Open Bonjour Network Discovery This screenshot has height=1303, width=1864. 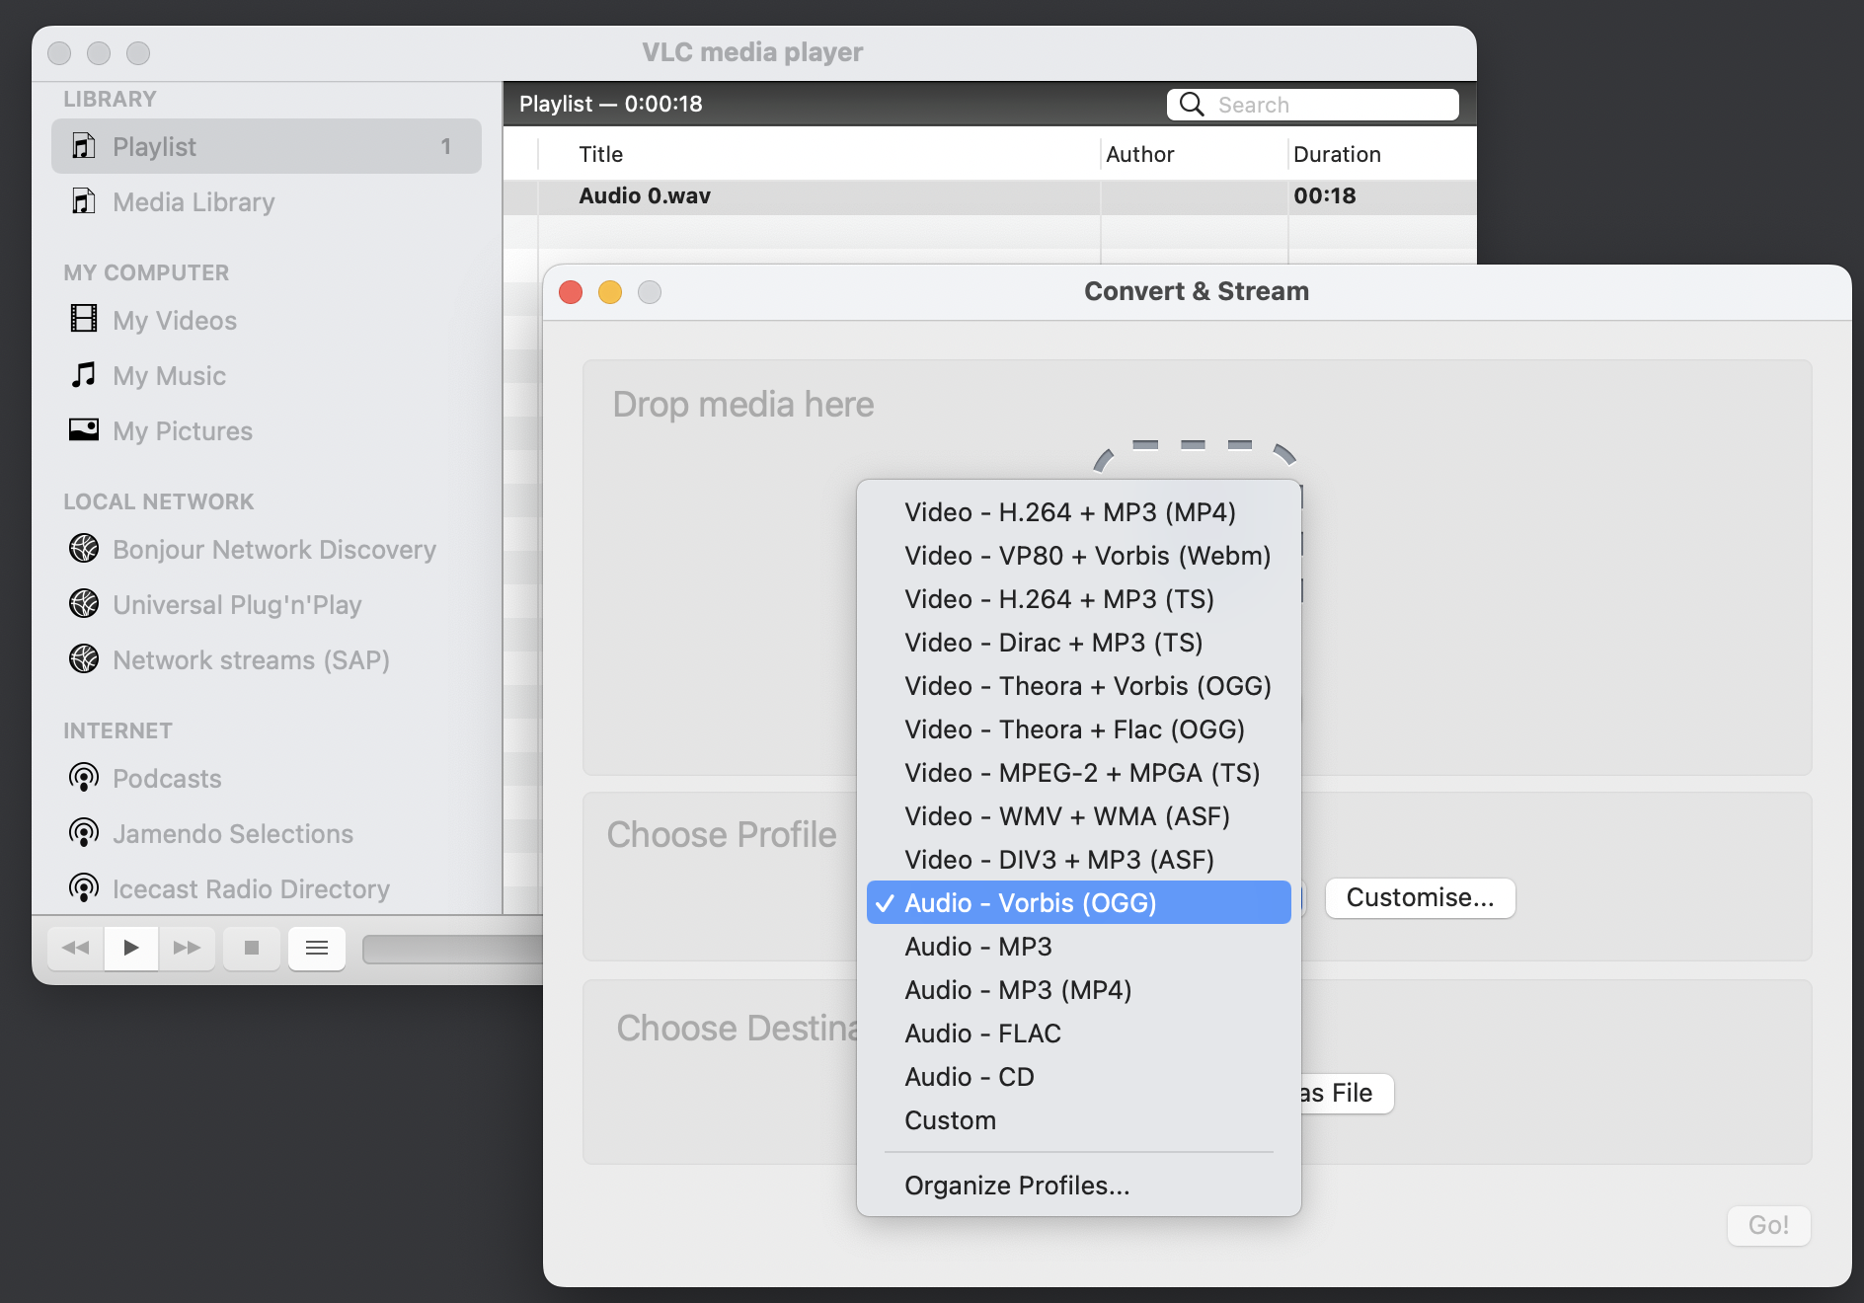coord(267,549)
